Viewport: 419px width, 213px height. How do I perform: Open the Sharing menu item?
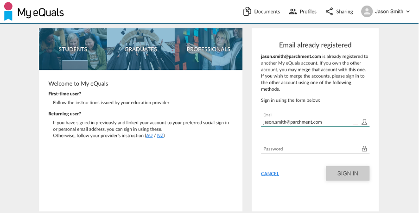(339, 12)
